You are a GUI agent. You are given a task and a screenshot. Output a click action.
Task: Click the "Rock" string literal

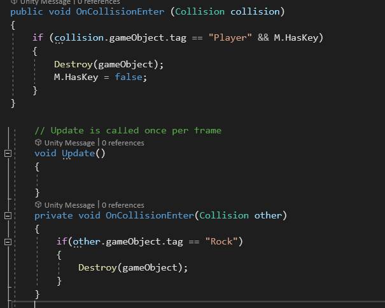coord(221,242)
